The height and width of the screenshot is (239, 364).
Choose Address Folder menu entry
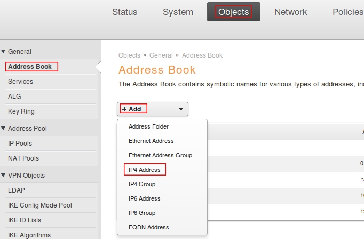148,126
